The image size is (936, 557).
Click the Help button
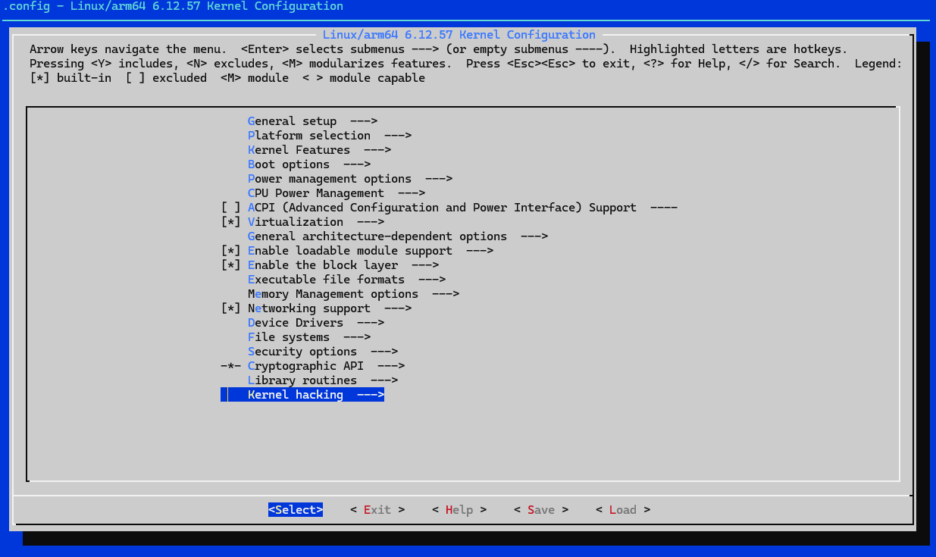coord(459,510)
